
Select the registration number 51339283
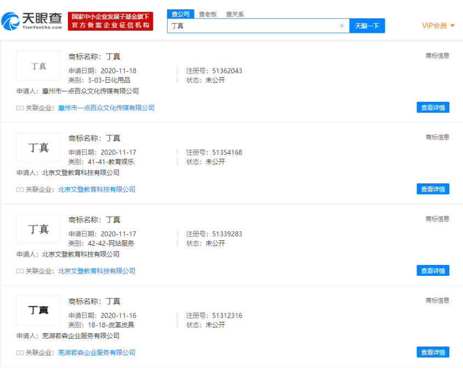227,234
